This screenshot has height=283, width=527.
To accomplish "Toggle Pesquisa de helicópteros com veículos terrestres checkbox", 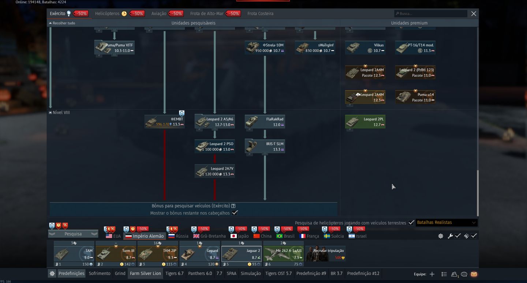I will 411,223.
